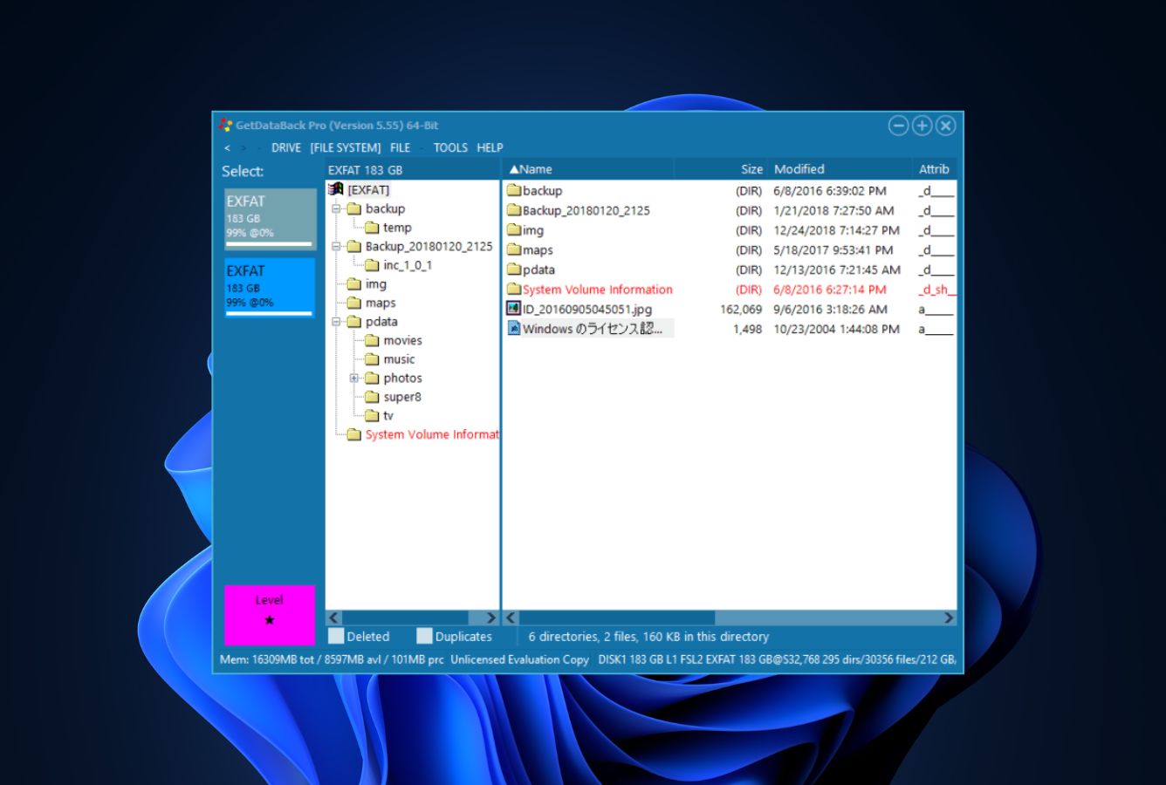Click the img folder icon in the directory tree
This screenshot has height=785, width=1166.
click(354, 283)
